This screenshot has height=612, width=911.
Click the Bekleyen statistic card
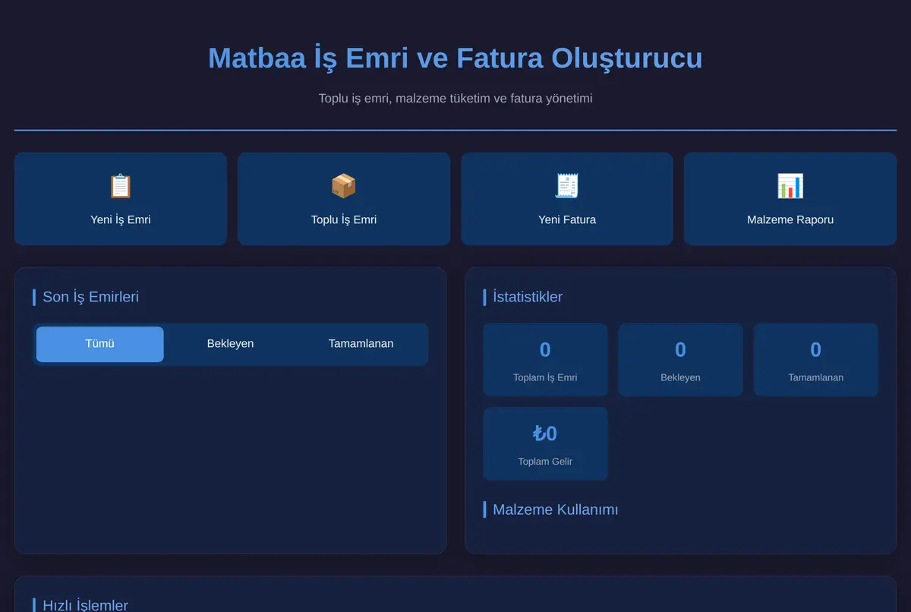tap(680, 360)
